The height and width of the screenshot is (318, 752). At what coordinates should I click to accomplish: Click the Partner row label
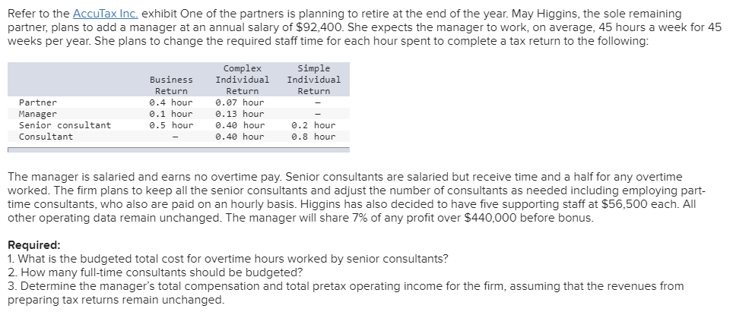pyautogui.click(x=38, y=102)
